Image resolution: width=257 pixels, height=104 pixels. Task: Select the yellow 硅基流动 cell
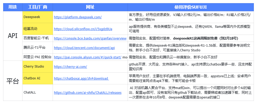click(x=37, y=29)
